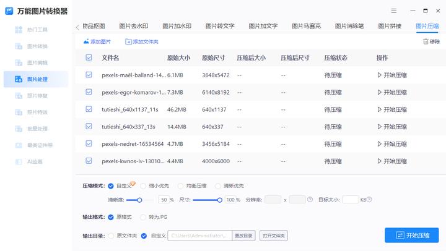This screenshot has width=446, height=251.
Task: Select the 图片处理 sidebar section
Action: 36,79
